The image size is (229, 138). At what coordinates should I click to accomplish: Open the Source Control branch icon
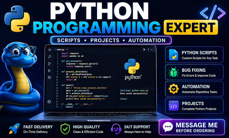(x=50, y=64)
